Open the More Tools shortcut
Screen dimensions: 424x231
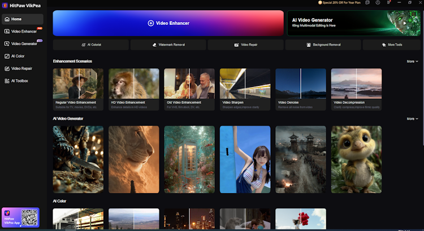(x=392, y=45)
